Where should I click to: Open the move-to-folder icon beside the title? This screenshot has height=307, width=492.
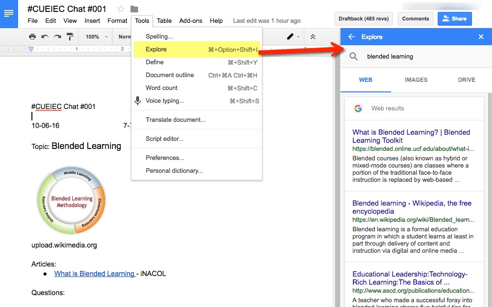[134, 9]
